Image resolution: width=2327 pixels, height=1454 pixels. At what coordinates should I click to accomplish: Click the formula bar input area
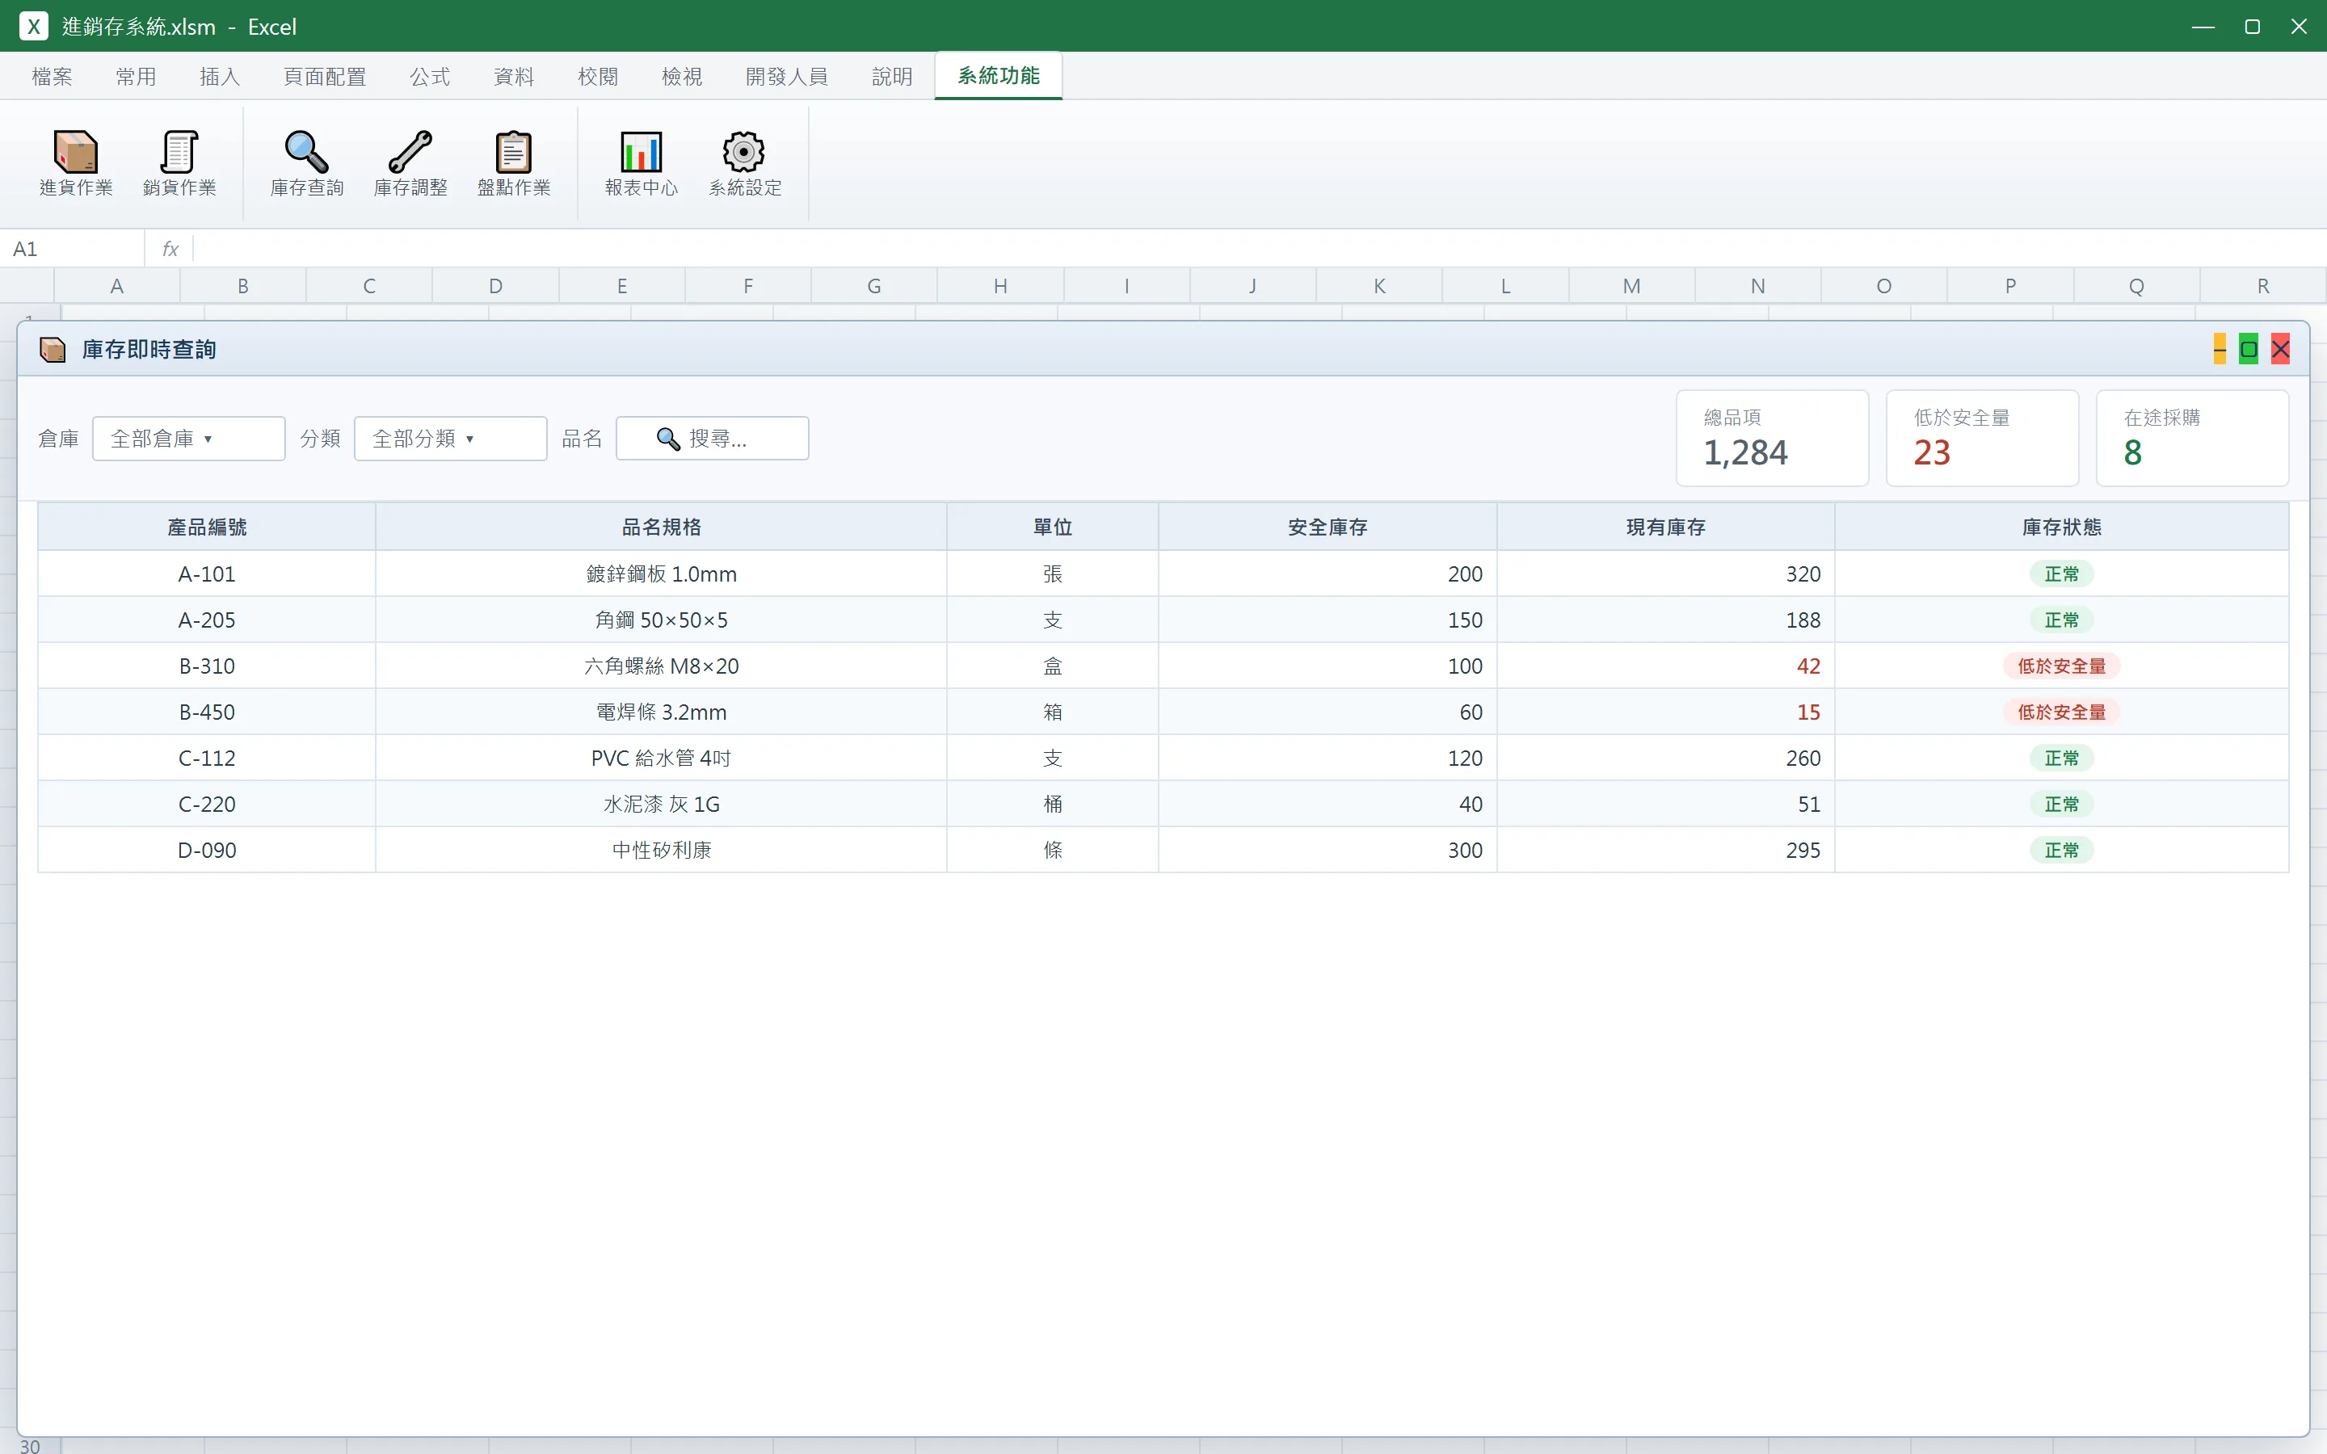click(x=1260, y=249)
